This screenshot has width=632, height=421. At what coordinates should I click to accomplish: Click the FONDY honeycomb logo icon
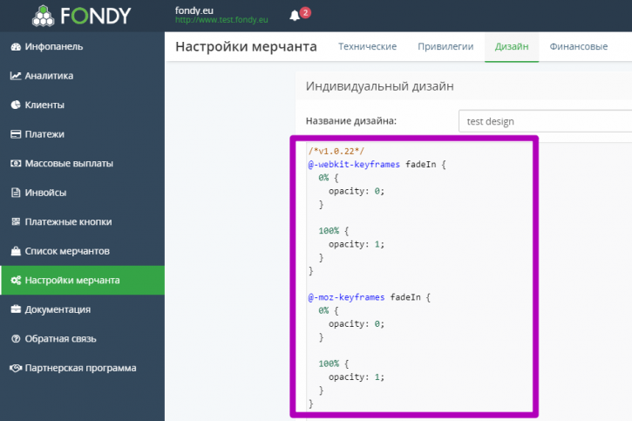pos(43,16)
